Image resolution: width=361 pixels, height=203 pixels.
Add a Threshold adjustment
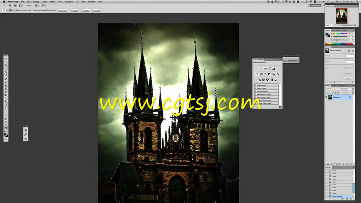(x=268, y=80)
